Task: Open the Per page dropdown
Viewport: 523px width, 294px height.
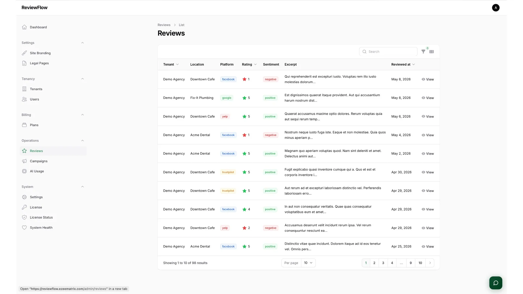Action: [x=308, y=263]
